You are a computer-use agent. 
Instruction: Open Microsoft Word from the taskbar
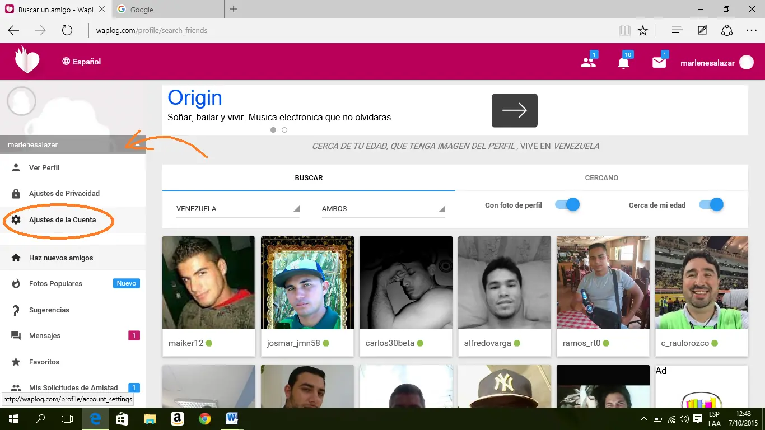pyautogui.click(x=232, y=418)
